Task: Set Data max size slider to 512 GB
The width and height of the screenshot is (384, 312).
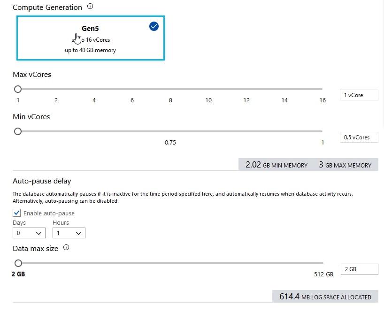Action: [323, 263]
